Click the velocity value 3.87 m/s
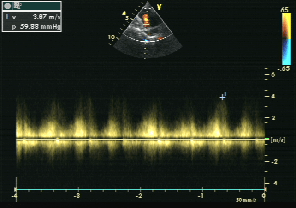This screenshot has height=208, width=296. click(x=47, y=17)
